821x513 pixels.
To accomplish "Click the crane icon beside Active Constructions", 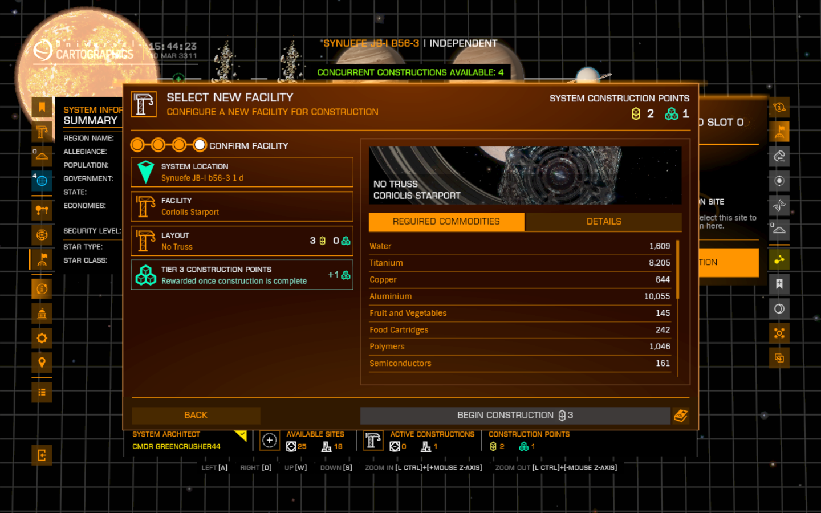I will click(x=373, y=441).
